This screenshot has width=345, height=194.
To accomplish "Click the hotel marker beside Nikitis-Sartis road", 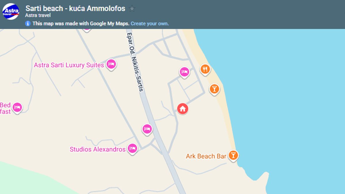I will [147, 129].
